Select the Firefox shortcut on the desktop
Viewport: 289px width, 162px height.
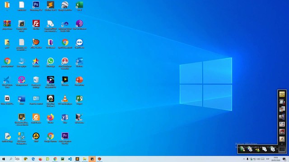pyautogui.click(x=51, y=119)
